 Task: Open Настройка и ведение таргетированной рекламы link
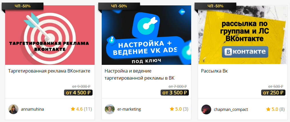[x=140, y=75]
